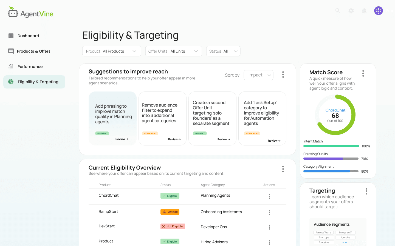The height and width of the screenshot is (246, 395).
Task: Review the 'Remove audience filter' suggestion
Action: [174, 139]
